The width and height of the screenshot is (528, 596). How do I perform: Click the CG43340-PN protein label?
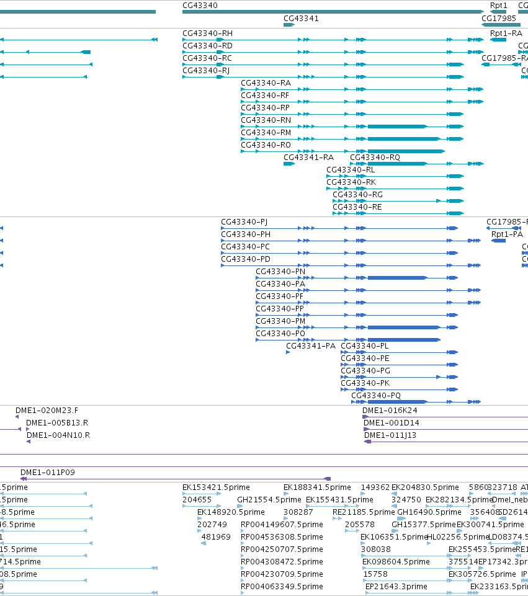(280, 272)
